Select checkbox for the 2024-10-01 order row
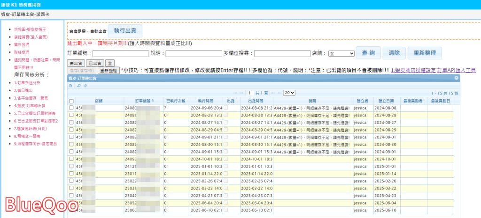This screenshot has height=218, width=481. (71, 159)
